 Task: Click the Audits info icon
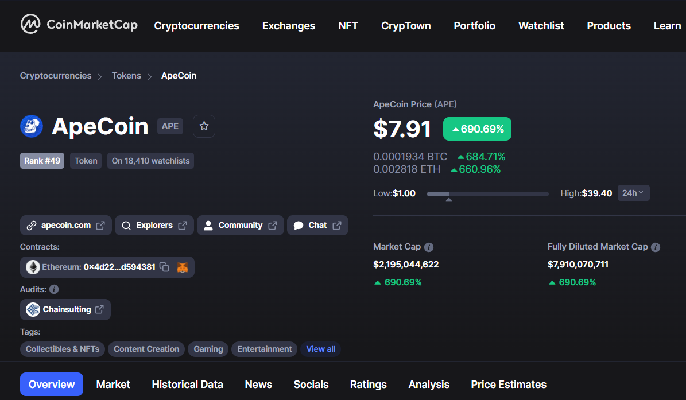(54, 289)
